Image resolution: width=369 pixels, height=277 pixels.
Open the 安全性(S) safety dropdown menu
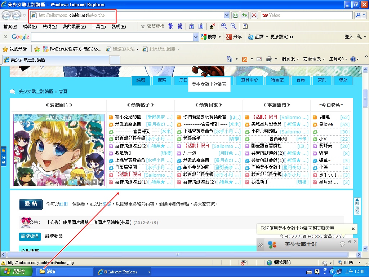coord(314,59)
